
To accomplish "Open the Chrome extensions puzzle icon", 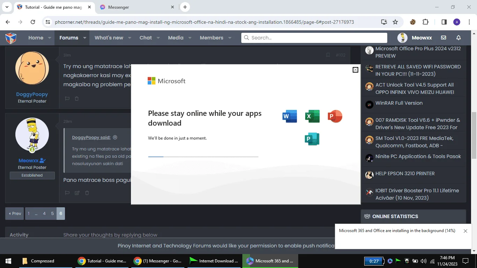I will tap(425, 22).
